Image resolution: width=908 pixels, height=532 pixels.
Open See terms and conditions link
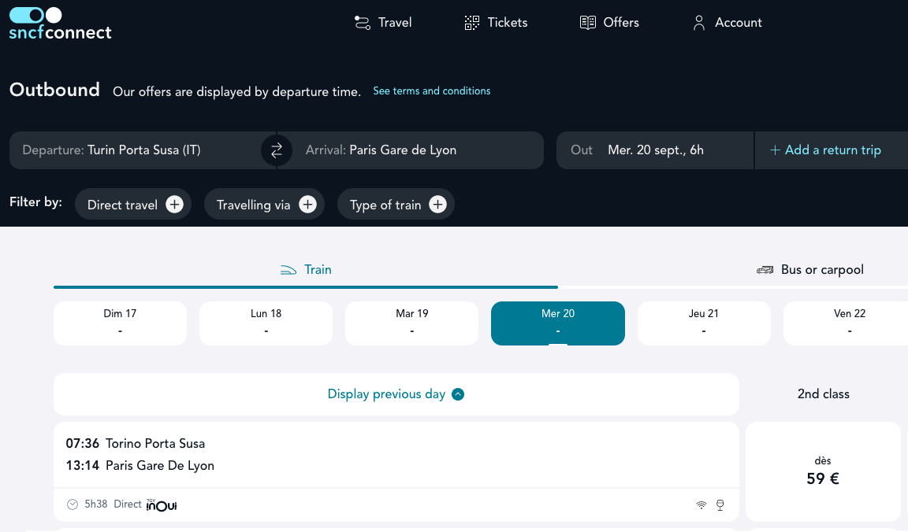point(431,91)
